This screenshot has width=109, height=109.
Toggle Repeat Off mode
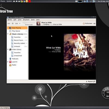click(x=90, y=81)
